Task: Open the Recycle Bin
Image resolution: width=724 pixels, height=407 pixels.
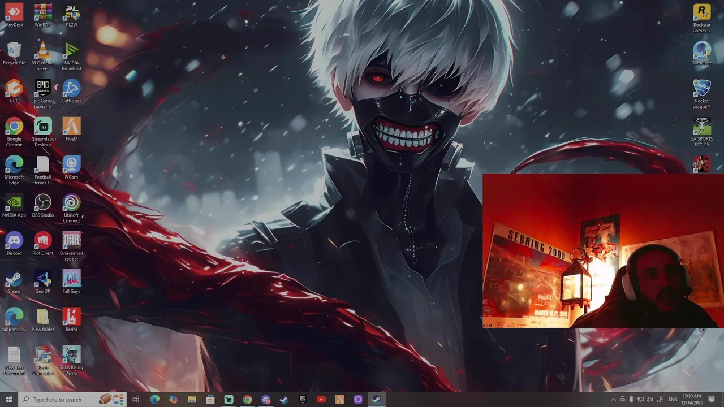Action: tap(14, 53)
